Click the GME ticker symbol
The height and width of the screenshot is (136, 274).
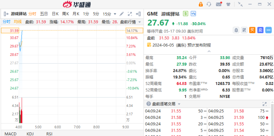152,14
